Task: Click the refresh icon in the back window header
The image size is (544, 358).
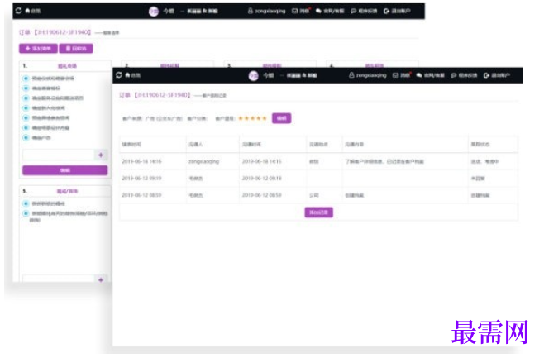Action: pyautogui.click(x=19, y=11)
